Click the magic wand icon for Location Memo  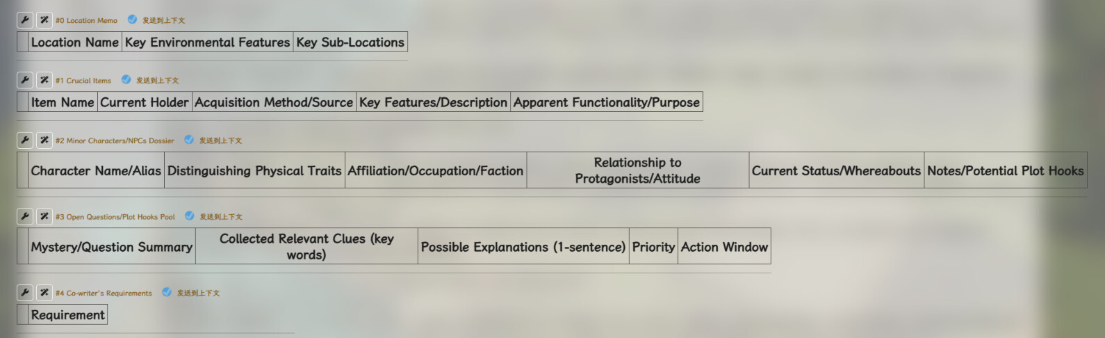44,20
